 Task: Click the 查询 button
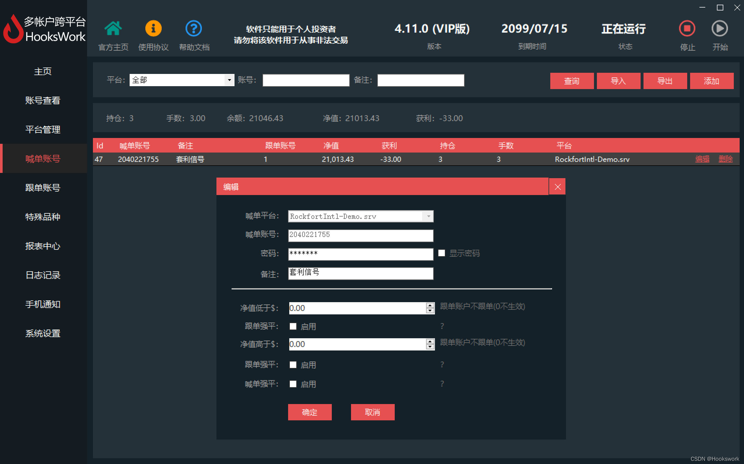point(572,81)
